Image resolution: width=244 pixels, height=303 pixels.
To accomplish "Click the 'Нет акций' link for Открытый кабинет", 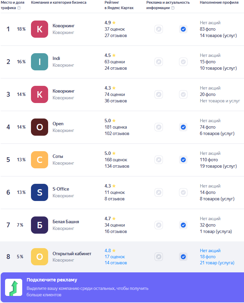I will coord(210,250).
